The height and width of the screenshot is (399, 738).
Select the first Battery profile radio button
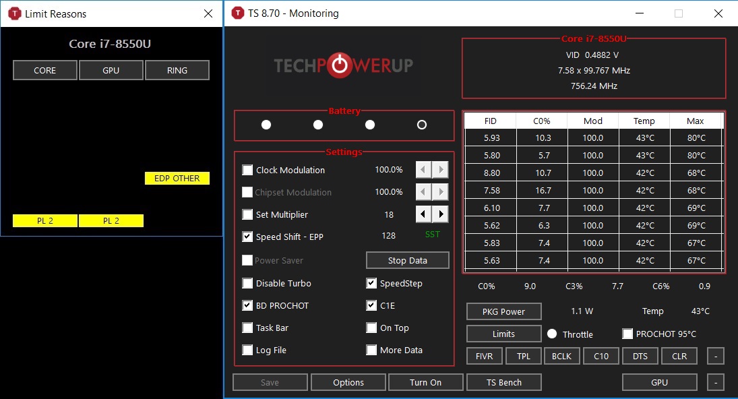point(266,125)
